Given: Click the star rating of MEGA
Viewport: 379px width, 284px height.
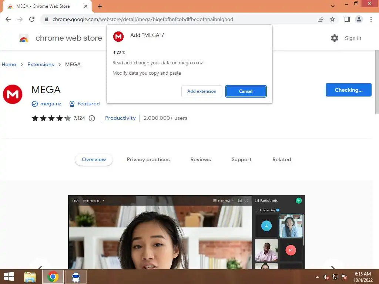Looking at the screenshot, I should tap(51, 118).
